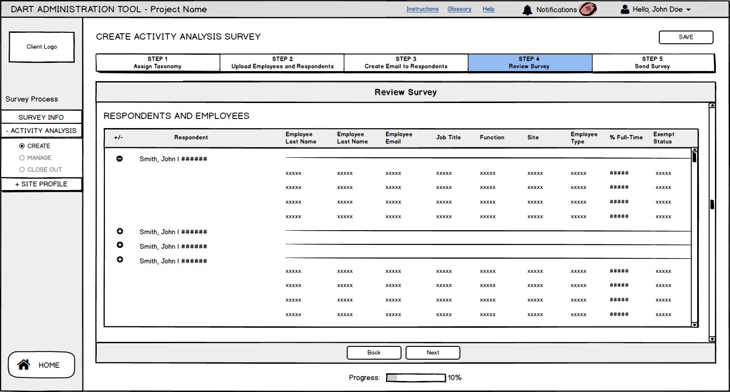Select the CLOSE OUT radio button
This screenshot has height=392, width=730.
pos(22,170)
